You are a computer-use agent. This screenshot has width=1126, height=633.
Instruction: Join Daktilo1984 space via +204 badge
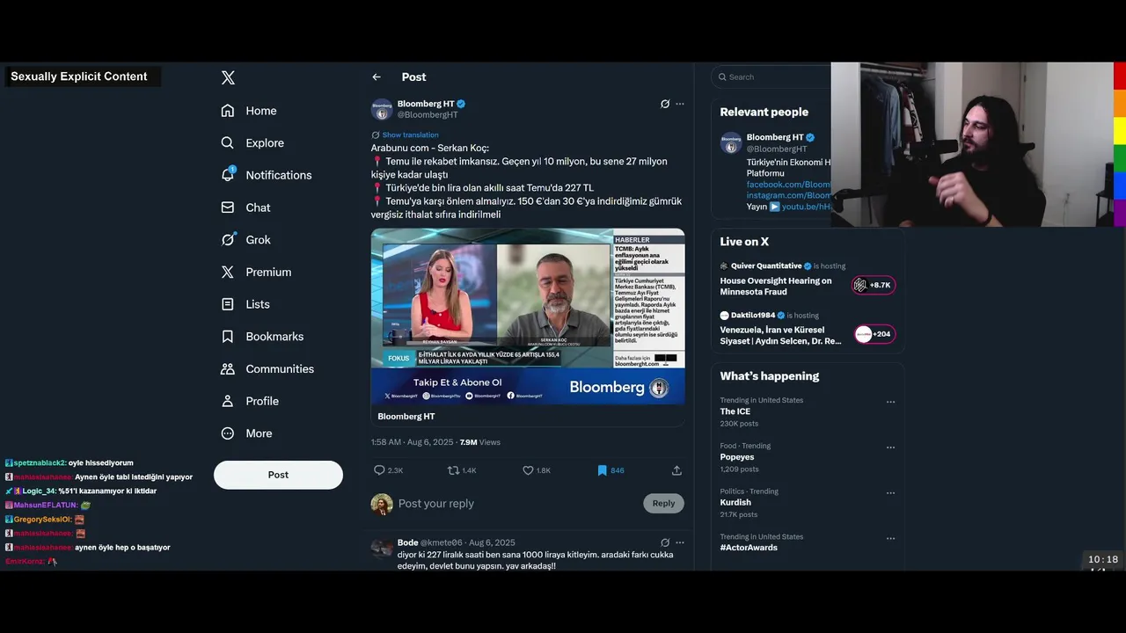pyautogui.click(x=874, y=334)
